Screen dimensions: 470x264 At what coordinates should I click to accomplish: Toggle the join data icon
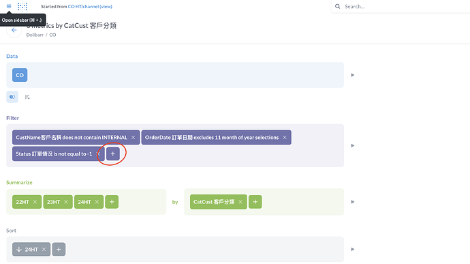pos(12,97)
